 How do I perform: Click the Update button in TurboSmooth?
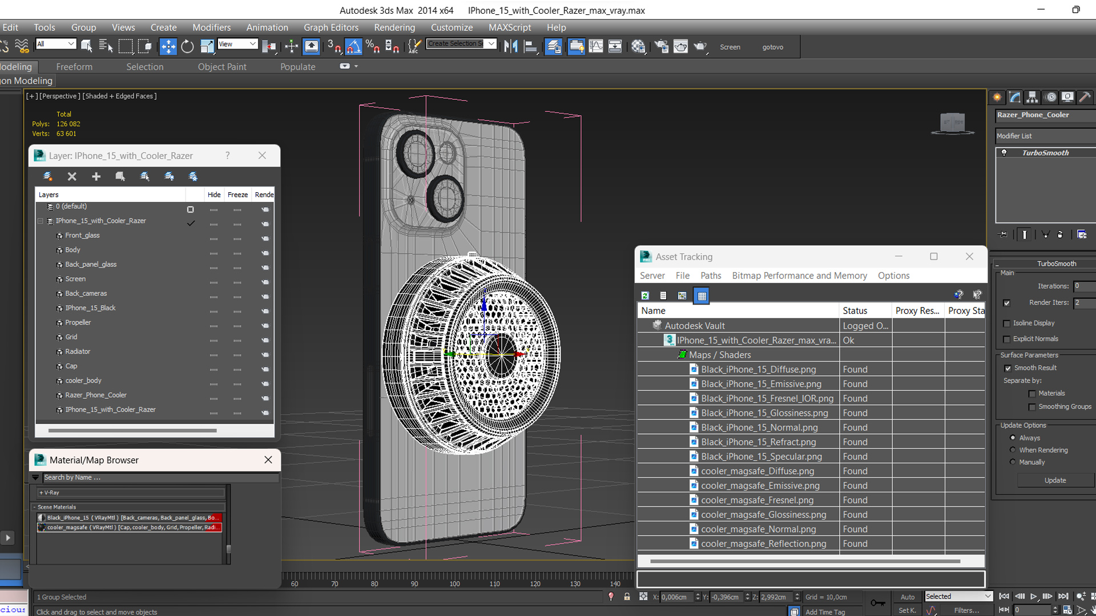(x=1055, y=480)
